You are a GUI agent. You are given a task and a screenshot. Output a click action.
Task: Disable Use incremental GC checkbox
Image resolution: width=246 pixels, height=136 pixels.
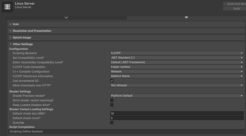pyautogui.click(x=112, y=81)
